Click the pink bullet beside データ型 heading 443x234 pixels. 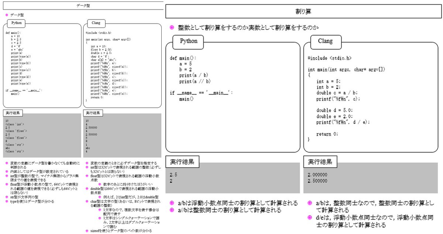(7, 15)
